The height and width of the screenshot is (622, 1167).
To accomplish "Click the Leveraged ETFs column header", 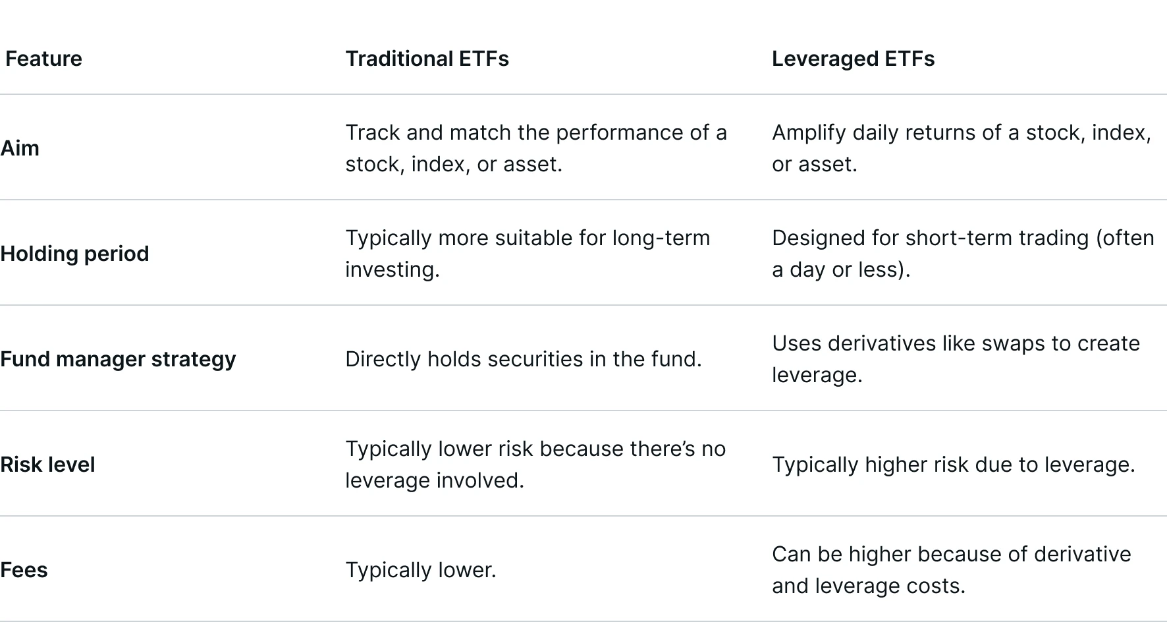I will (x=853, y=59).
